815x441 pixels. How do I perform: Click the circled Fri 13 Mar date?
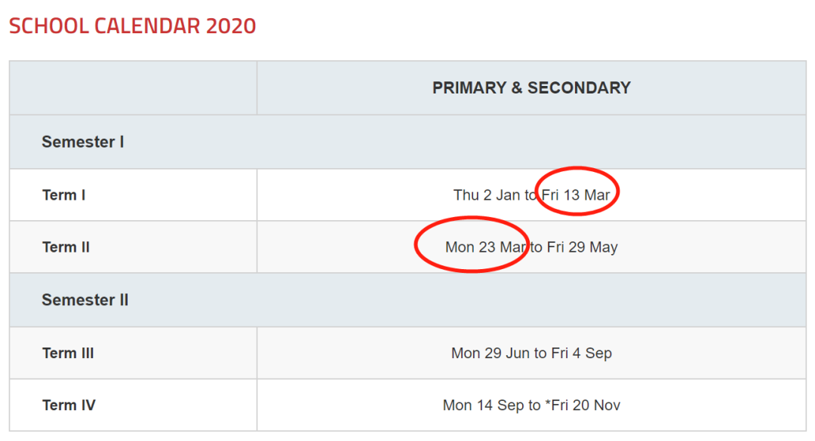(576, 195)
